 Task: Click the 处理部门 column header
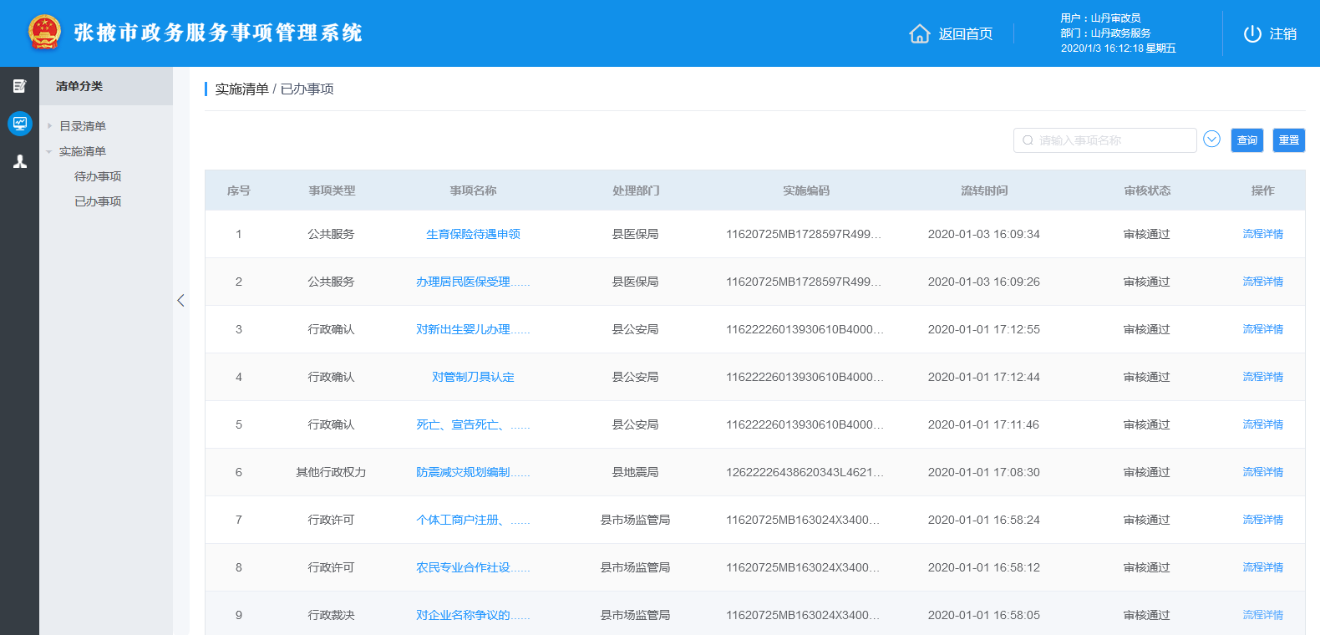click(x=636, y=190)
